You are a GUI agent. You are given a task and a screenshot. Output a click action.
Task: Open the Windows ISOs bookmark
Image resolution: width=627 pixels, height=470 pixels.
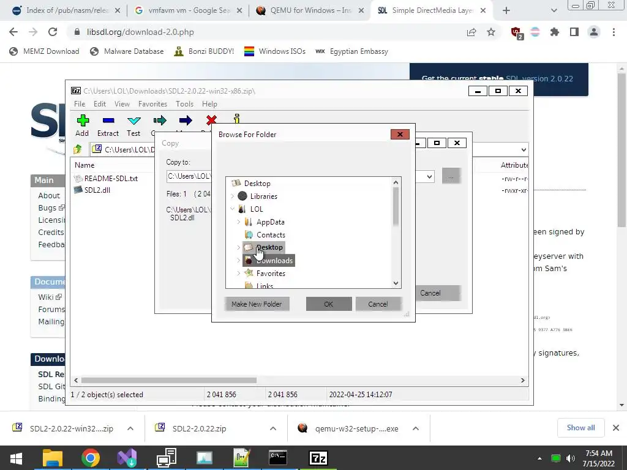[x=275, y=51]
